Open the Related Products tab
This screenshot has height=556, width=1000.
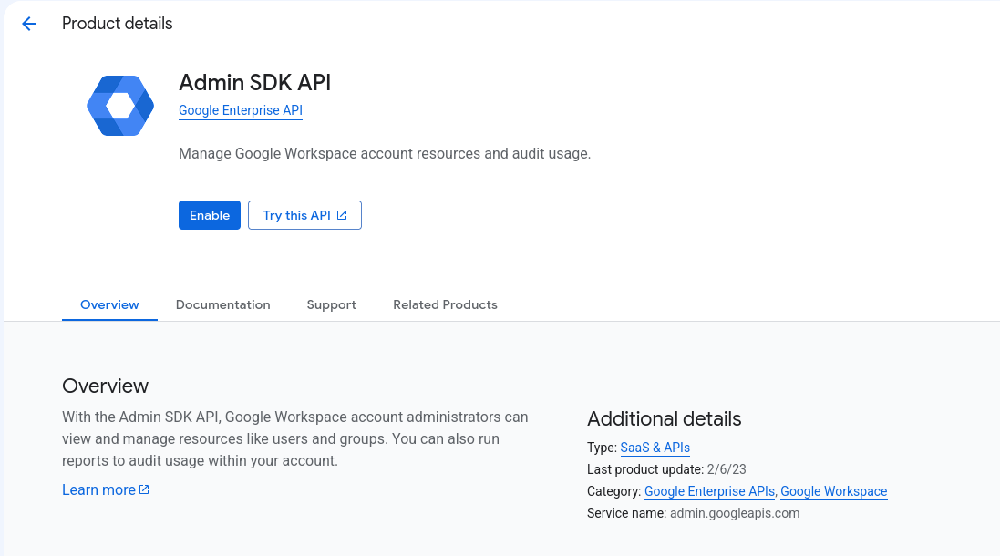445,304
